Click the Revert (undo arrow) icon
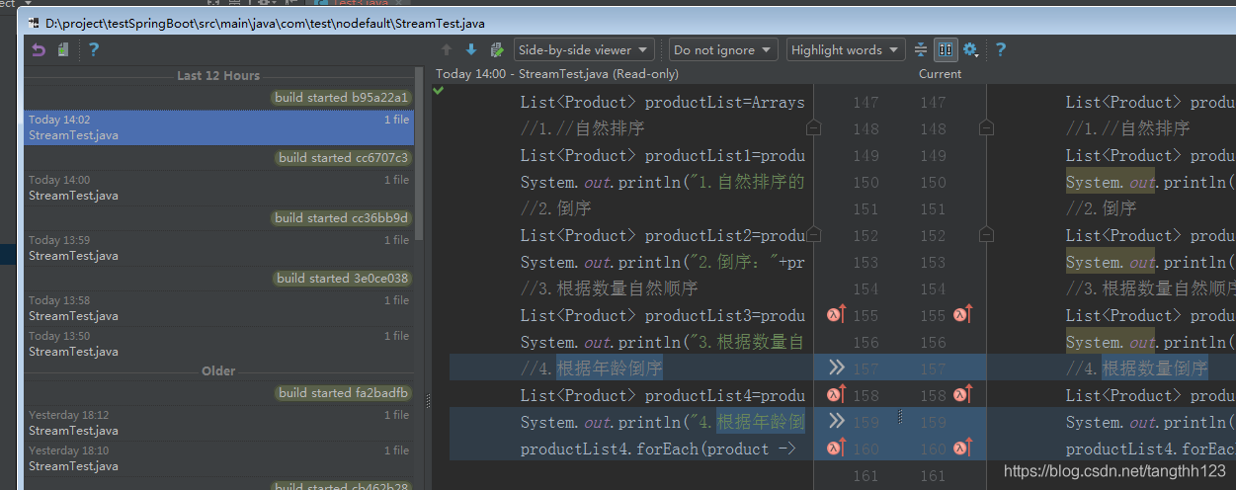Image resolution: width=1236 pixels, height=490 pixels. pyautogui.click(x=39, y=50)
